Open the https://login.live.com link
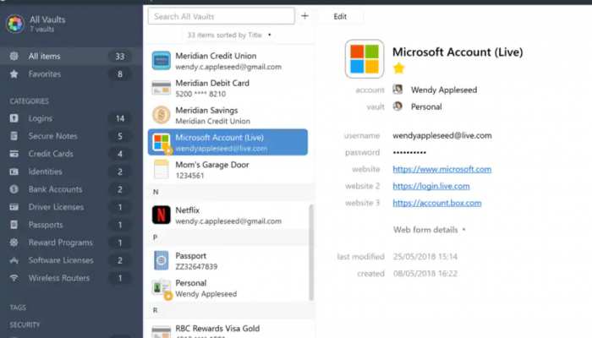Screen dimensions: 592x338 coord(431,186)
